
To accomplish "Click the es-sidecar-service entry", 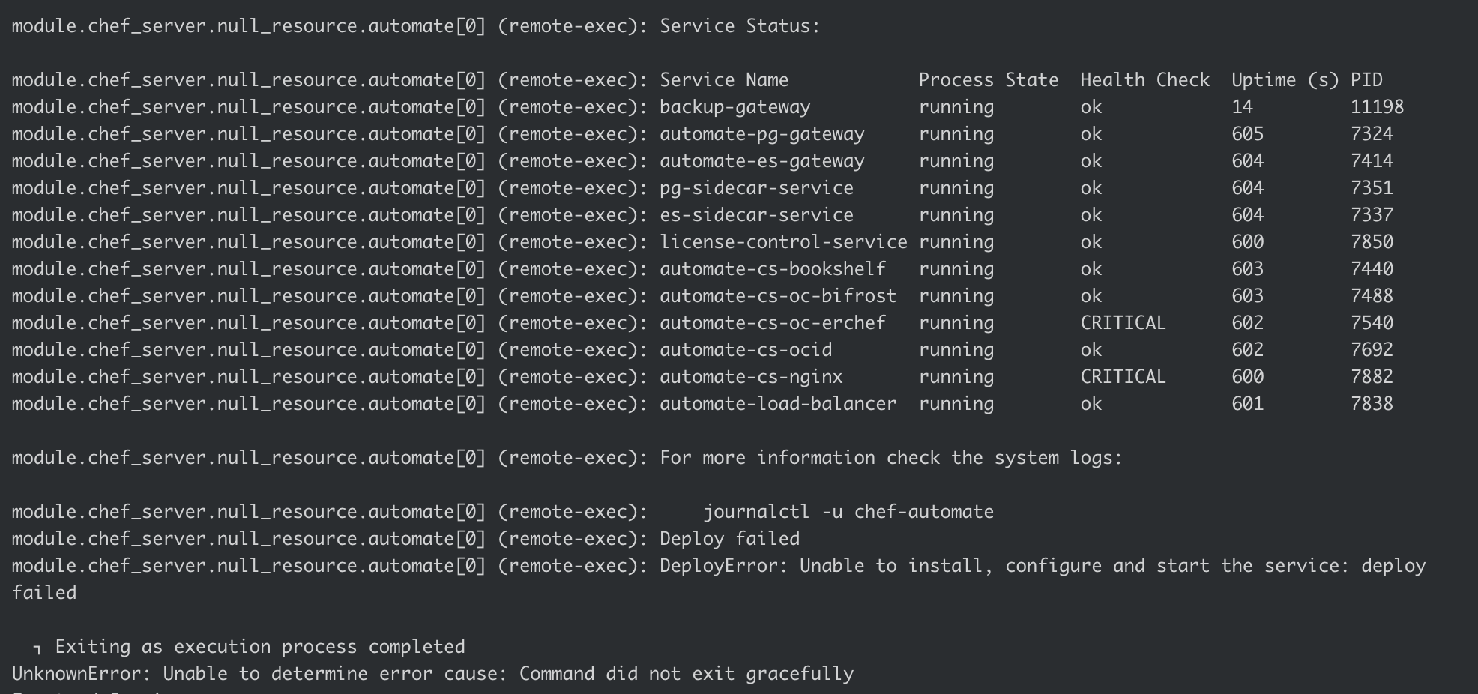I will pos(756,215).
